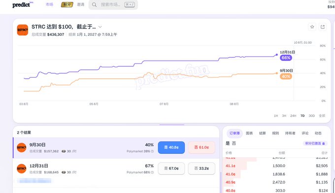
Task: Click order book price 41.1¢
Action: [231, 165]
